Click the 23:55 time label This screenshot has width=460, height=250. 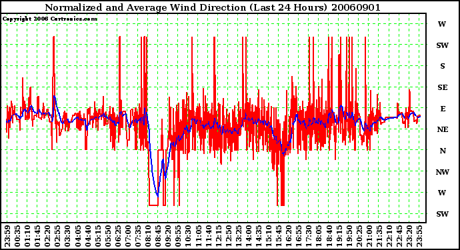coord(419,236)
